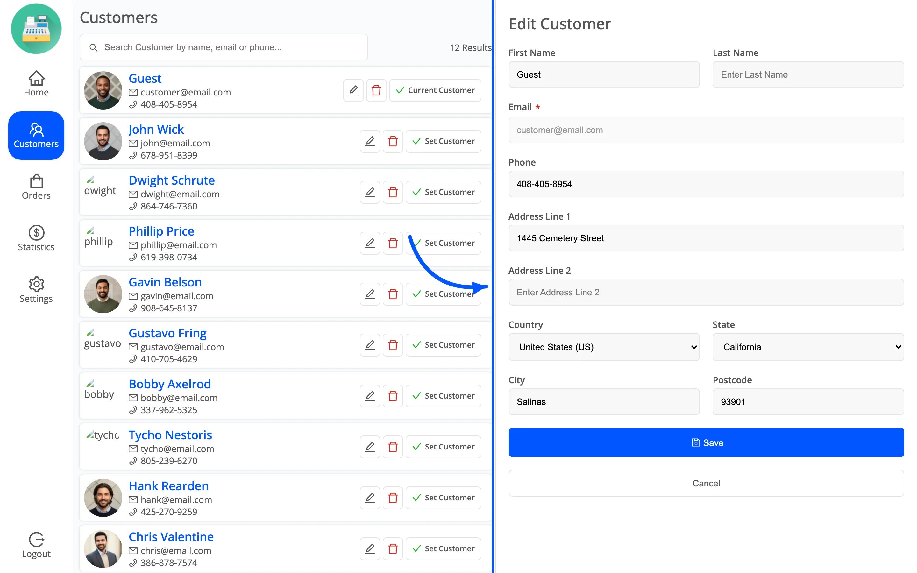Open the Country dropdown
917x573 pixels.
point(604,347)
